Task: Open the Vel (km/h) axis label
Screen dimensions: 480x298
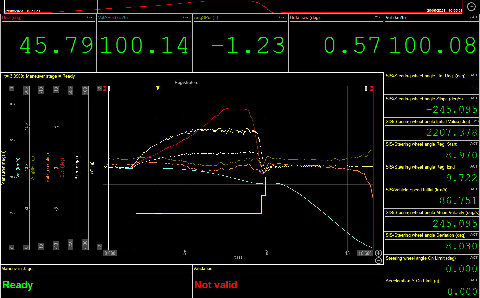Action: (x=18, y=168)
